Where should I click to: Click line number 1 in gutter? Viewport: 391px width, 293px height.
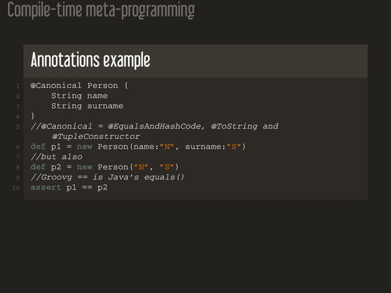tap(18, 86)
